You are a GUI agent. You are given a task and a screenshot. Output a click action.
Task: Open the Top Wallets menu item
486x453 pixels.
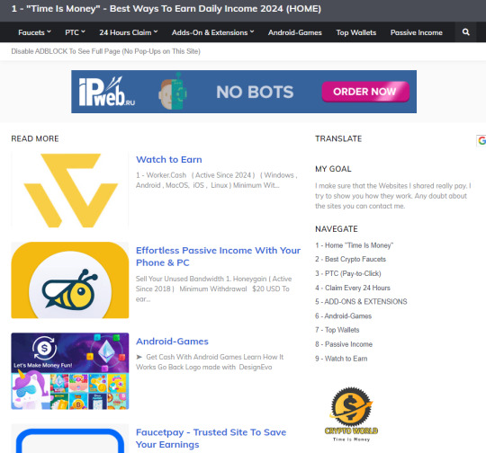[x=356, y=32]
